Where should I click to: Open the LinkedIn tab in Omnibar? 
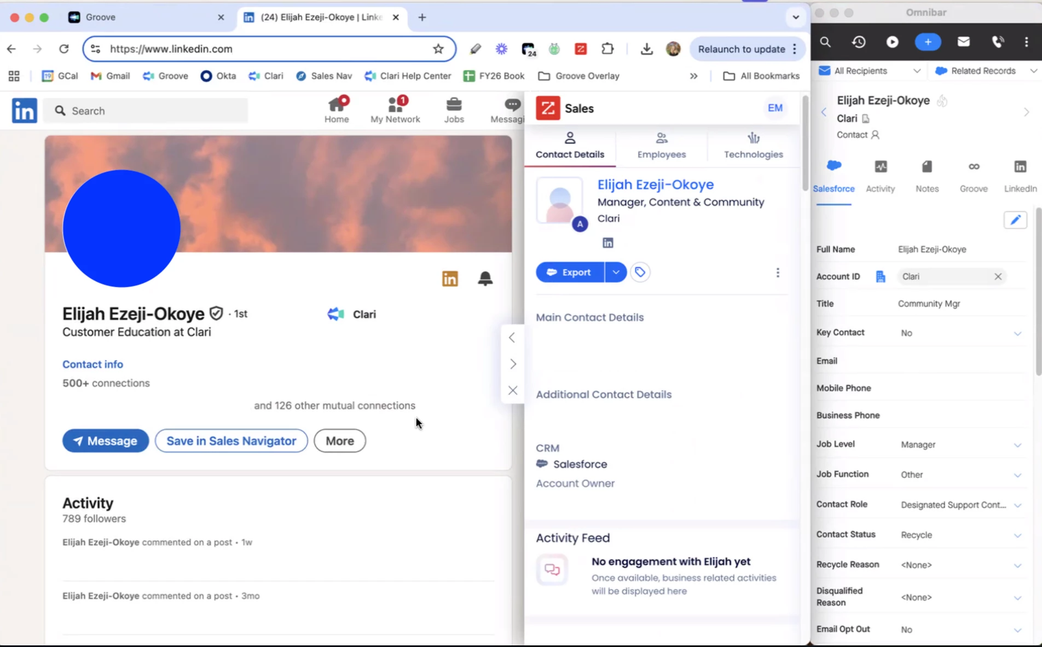[1020, 176]
